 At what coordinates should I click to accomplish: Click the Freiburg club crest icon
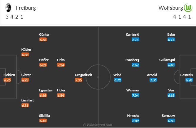pos(9,8)
